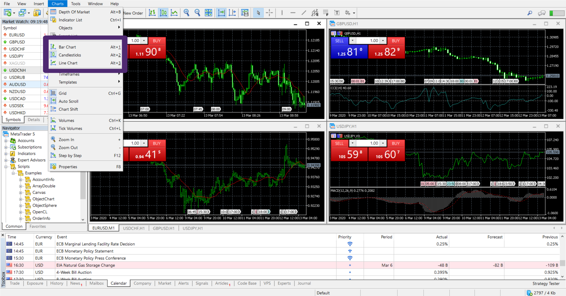Click the draw vertical line tool

pos(282,13)
